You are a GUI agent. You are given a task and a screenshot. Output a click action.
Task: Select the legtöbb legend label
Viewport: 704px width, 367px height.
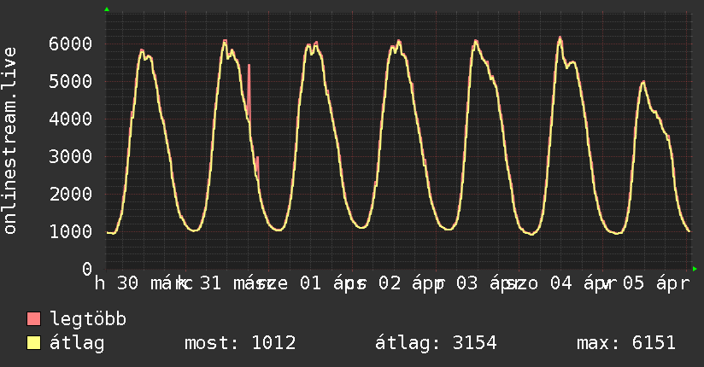pos(89,320)
